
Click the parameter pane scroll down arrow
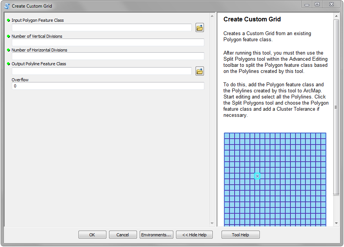[x=212, y=223]
